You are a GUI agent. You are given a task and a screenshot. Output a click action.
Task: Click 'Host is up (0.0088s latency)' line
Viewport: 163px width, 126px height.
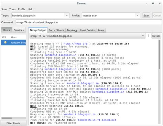[x=53, y=117]
